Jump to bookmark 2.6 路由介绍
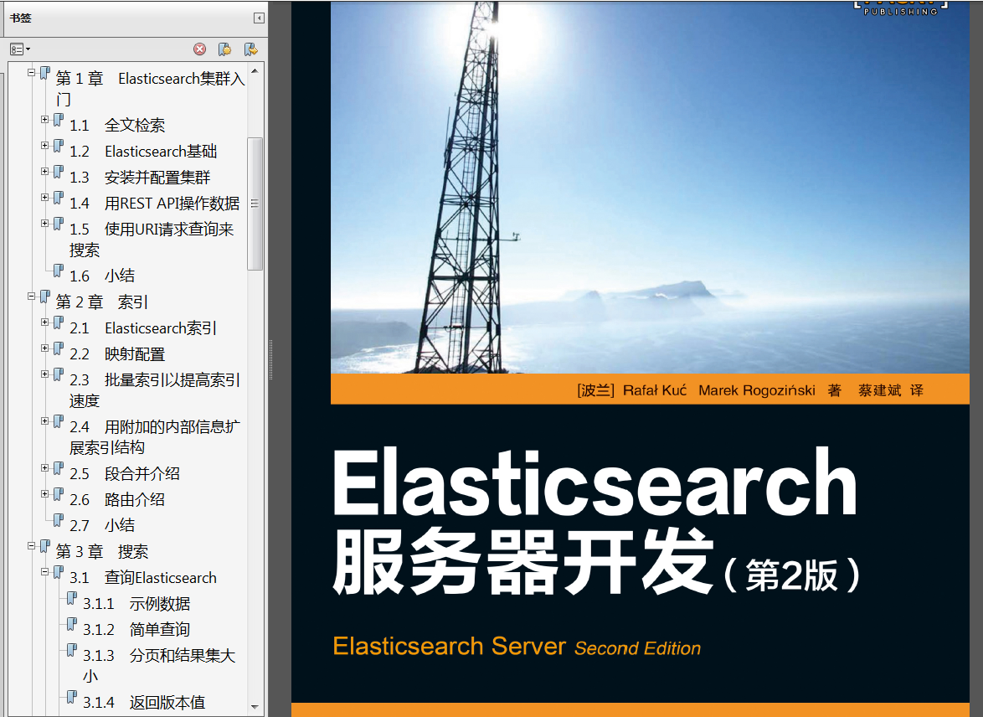983x717 pixels. pos(117,499)
